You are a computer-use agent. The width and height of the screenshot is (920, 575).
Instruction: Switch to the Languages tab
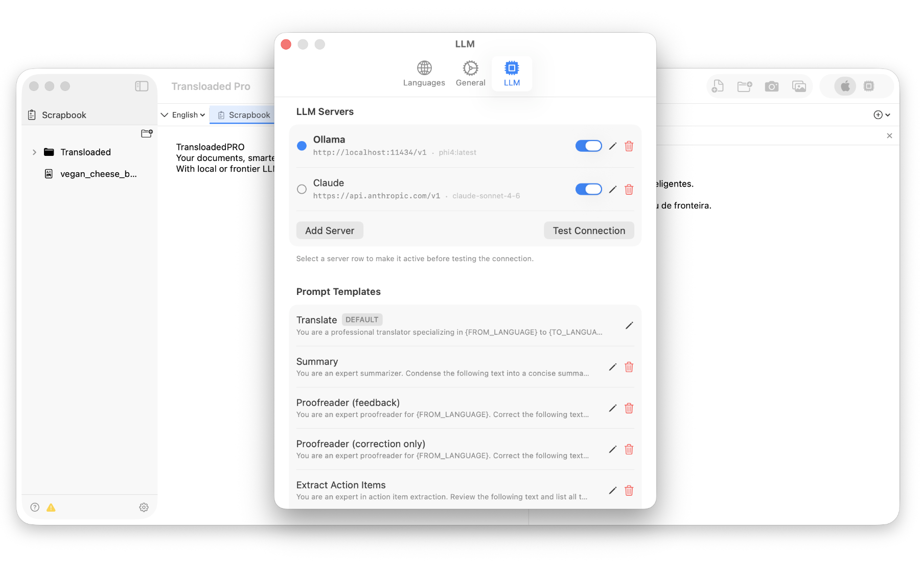(x=424, y=73)
